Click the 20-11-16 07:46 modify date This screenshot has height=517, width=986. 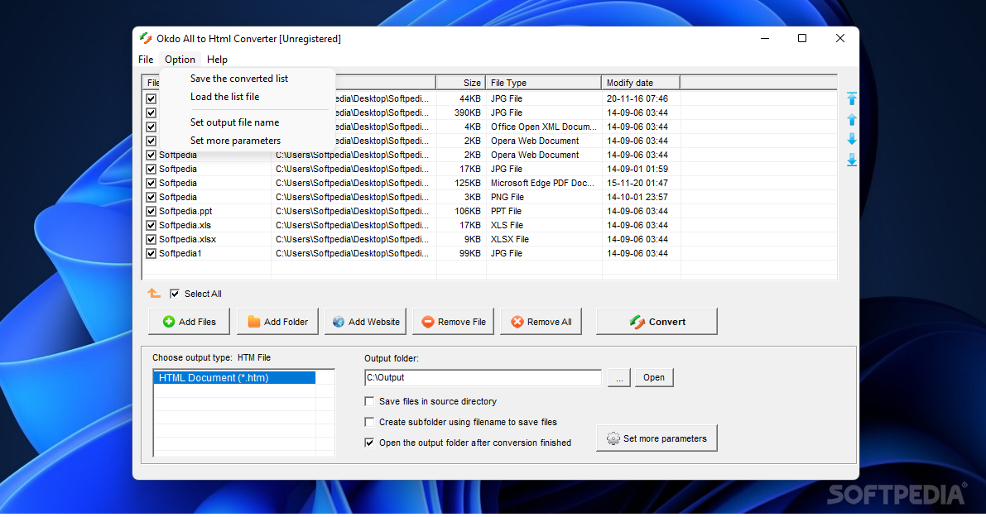click(x=637, y=98)
